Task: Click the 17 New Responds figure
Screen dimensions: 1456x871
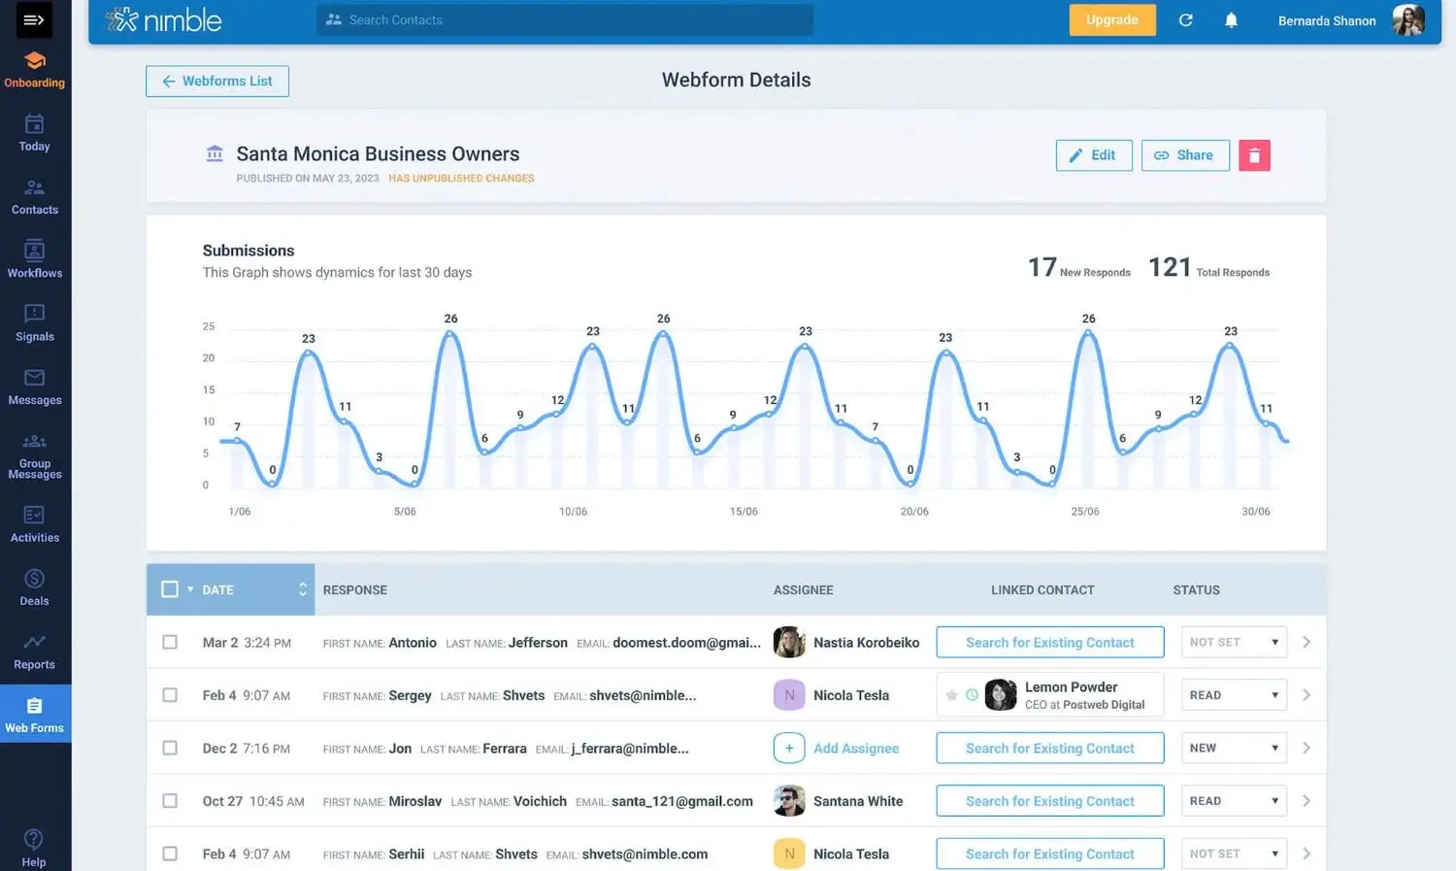Action: (x=1079, y=268)
